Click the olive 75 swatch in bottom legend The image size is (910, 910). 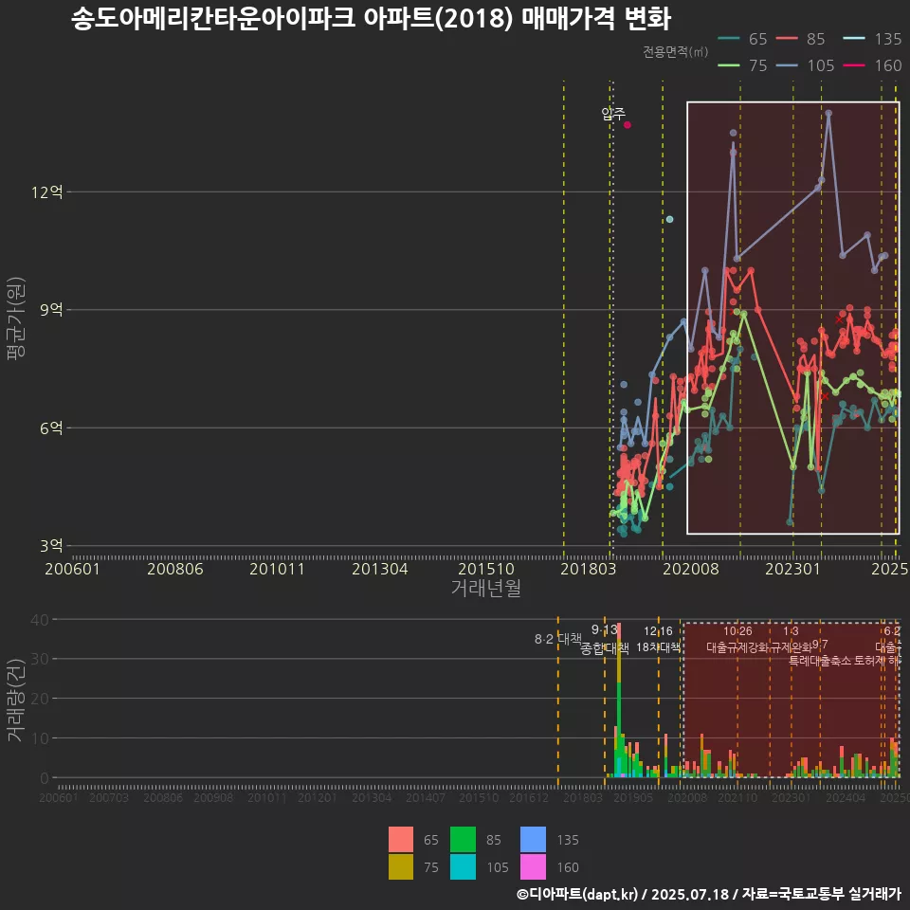tap(400, 866)
